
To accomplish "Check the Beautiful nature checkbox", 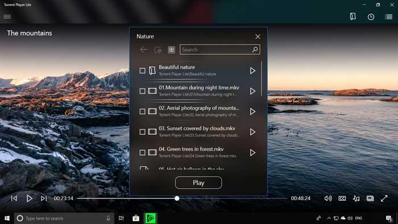I will click(142, 70).
